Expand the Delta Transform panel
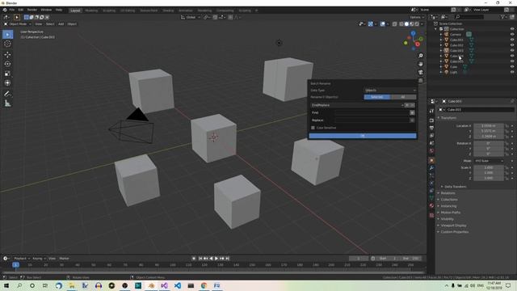This screenshot has height=291, width=517. click(455, 187)
